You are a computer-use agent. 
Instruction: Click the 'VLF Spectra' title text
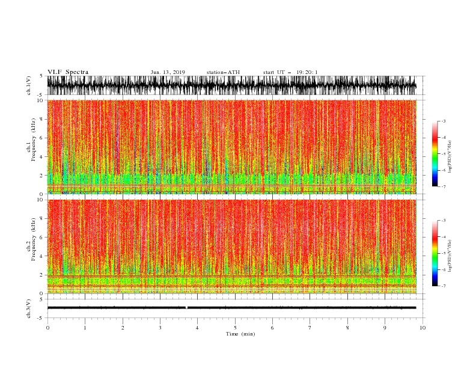click(x=68, y=72)
